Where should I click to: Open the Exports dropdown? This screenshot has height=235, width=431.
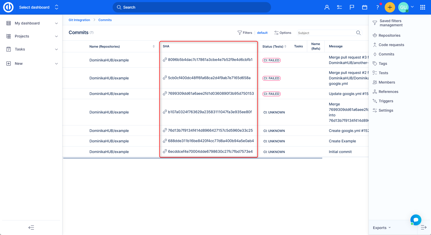tap(382, 228)
